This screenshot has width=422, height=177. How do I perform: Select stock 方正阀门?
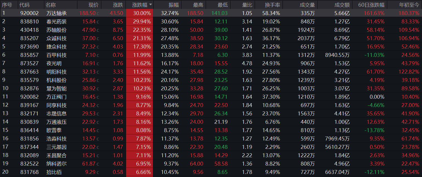click(57, 97)
